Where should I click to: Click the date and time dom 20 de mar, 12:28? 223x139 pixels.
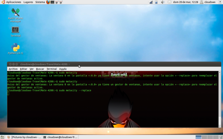(186, 2)
